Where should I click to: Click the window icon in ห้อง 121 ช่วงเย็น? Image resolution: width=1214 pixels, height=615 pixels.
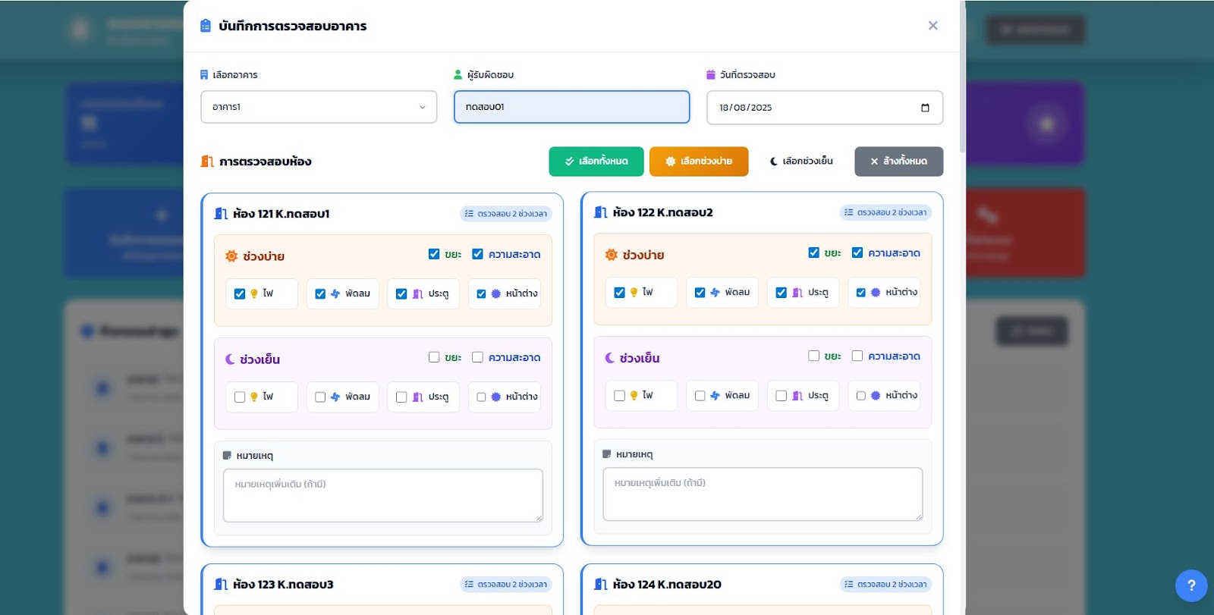496,397
